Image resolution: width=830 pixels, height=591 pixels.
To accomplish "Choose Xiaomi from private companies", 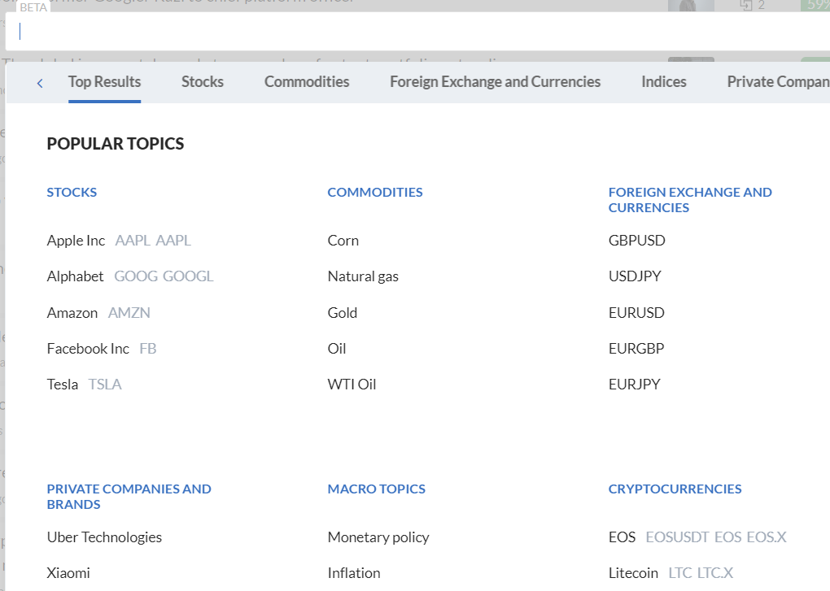I will [x=68, y=573].
